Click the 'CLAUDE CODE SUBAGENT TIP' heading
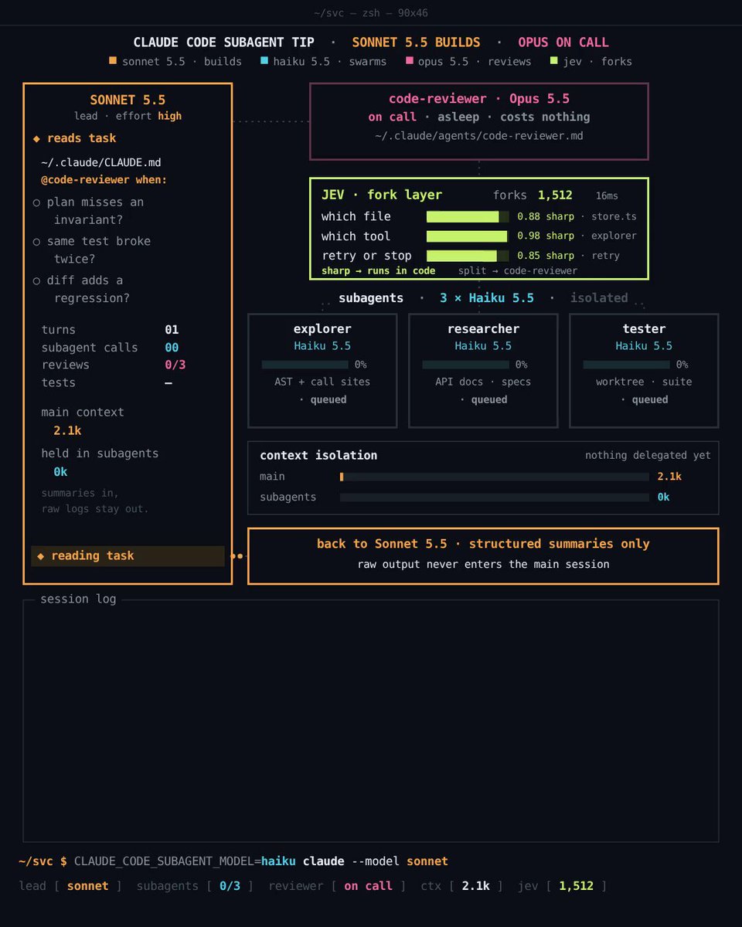 coord(224,42)
